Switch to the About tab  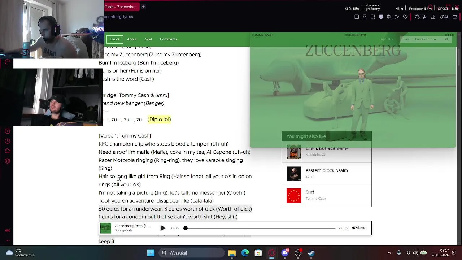[x=132, y=39]
